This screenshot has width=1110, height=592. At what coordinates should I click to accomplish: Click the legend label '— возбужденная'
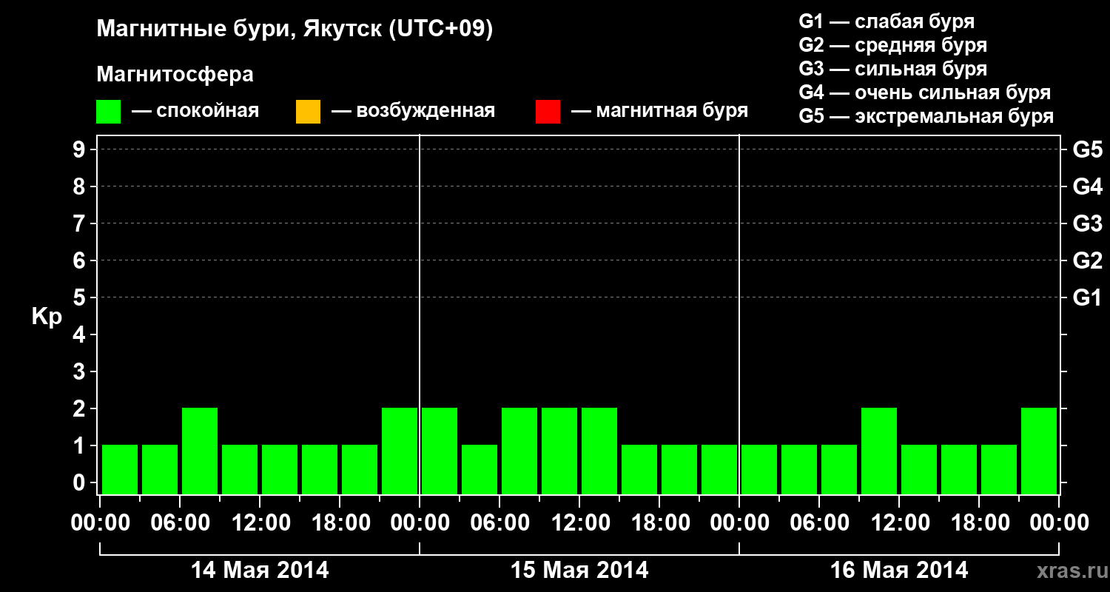pos(413,111)
